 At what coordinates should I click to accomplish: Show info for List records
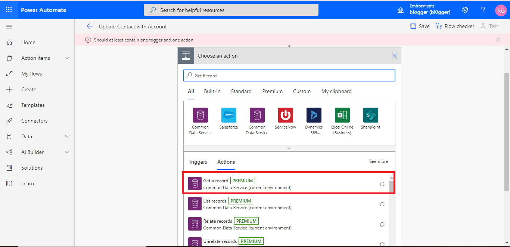pyautogui.click(x=382, y=204)
